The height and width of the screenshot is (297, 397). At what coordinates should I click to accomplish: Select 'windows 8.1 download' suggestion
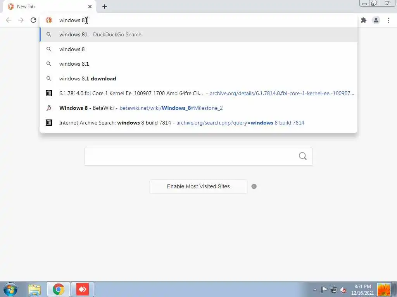point(198,79)
